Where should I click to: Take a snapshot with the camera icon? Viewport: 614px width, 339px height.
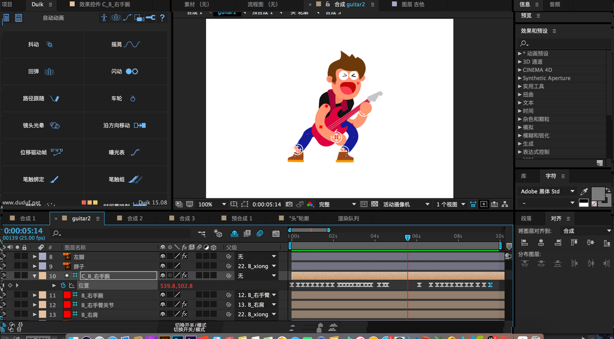(x=289, y=204)
